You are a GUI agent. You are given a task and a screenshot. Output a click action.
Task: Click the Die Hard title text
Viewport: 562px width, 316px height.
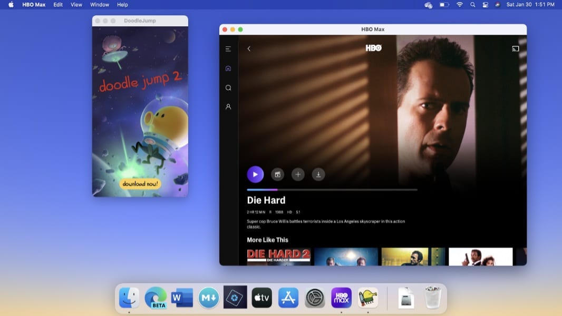(x=266, y=200)
